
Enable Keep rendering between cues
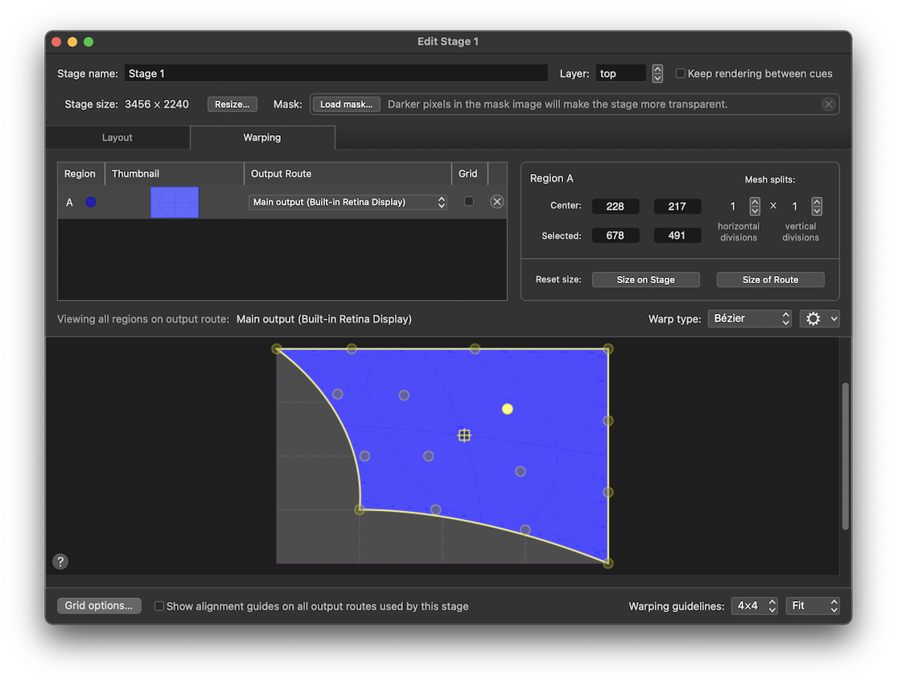point(681,72)
